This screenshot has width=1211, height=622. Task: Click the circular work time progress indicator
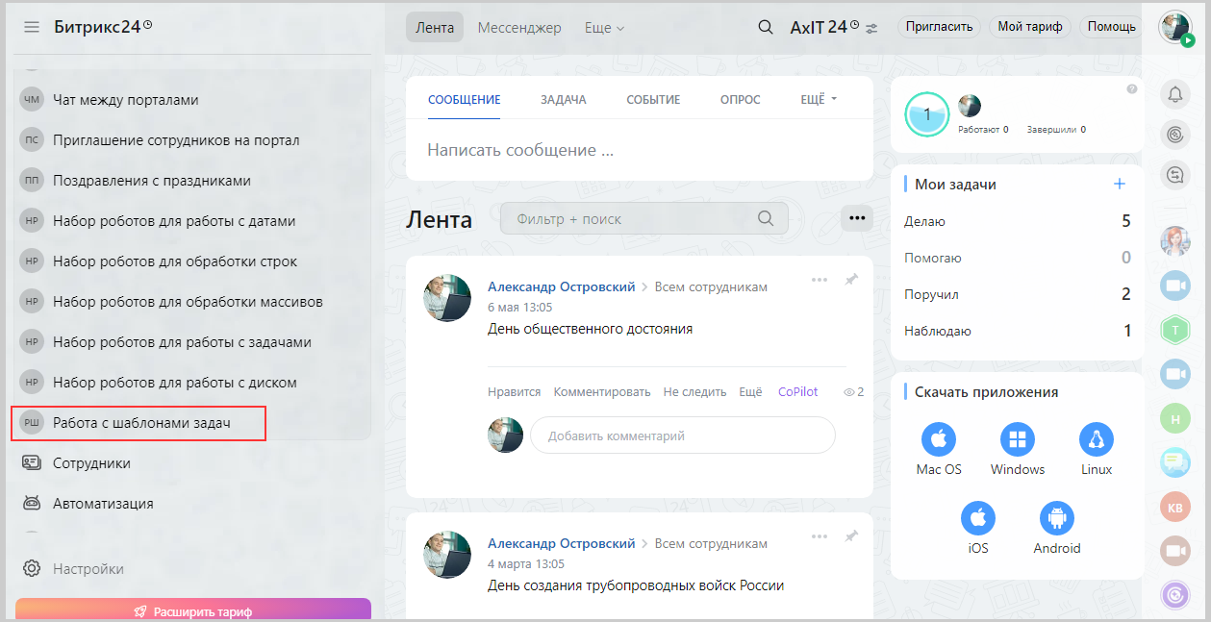point(927,115)
